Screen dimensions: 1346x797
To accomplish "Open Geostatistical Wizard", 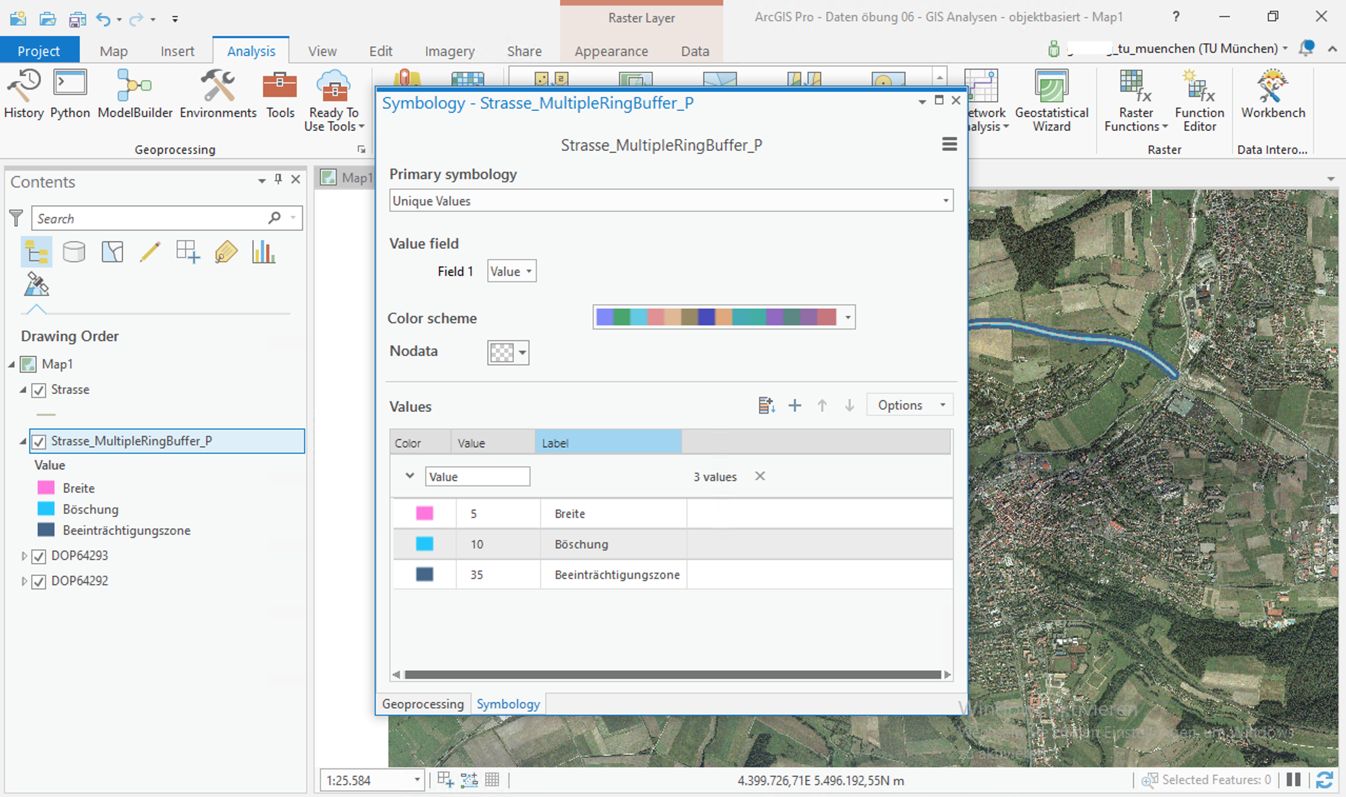I will click(1052, 101).
